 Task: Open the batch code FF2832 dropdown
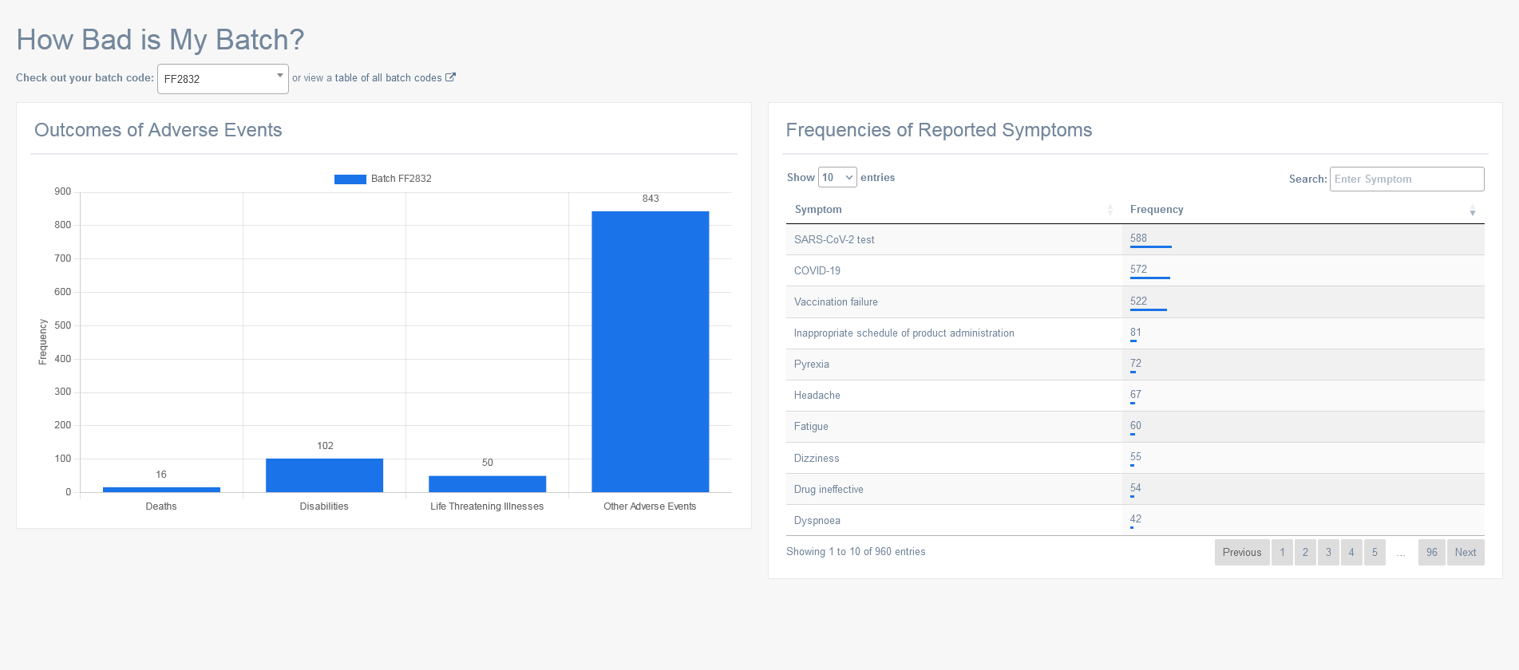tap(223, 79)
